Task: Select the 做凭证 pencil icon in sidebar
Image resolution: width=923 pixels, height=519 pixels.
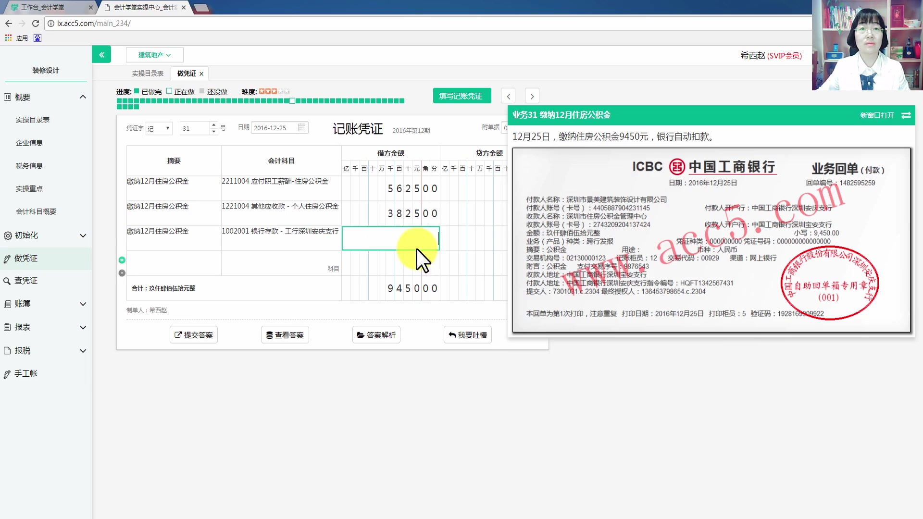Action: [x=8, y=258]
